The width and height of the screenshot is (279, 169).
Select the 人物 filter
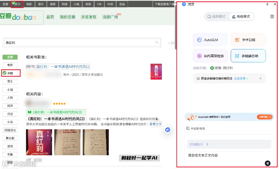click(x=10, y=98)
